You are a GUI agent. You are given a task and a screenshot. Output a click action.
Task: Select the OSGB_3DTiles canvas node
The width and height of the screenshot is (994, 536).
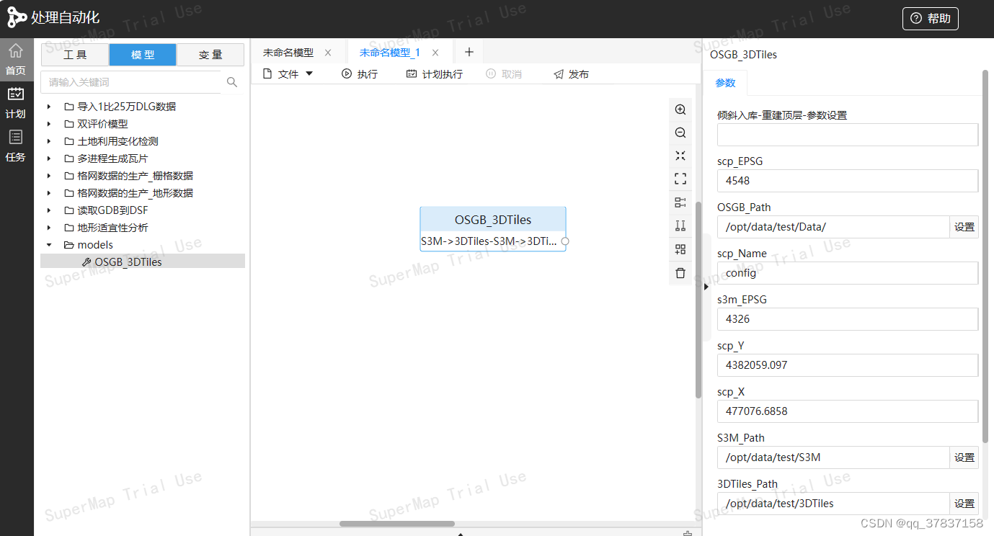click(493, 229)
